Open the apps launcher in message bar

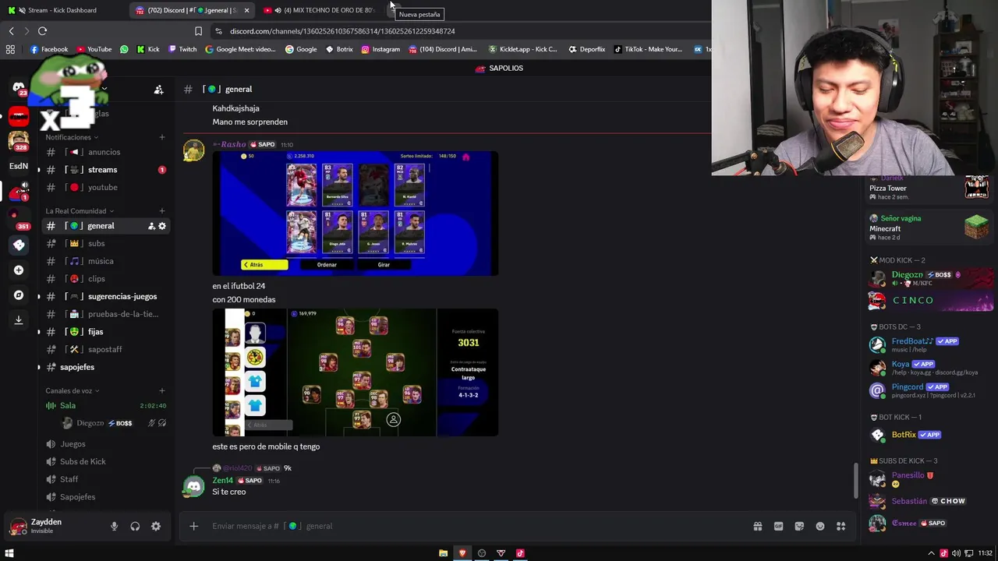[841, 526]
